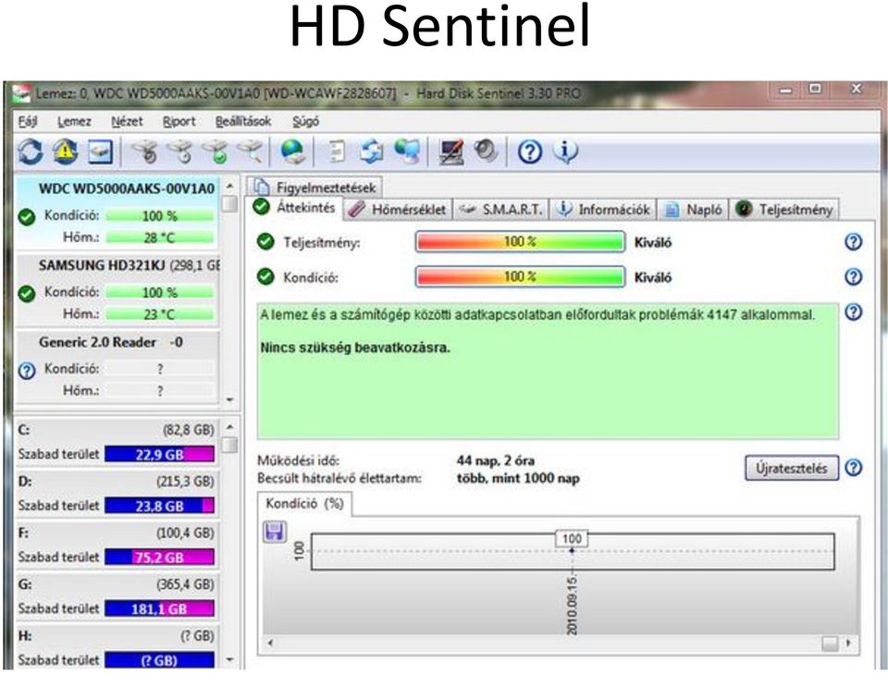
Task: Click up arrow of the partition list scrollbar
Action: tap(229, 427)
